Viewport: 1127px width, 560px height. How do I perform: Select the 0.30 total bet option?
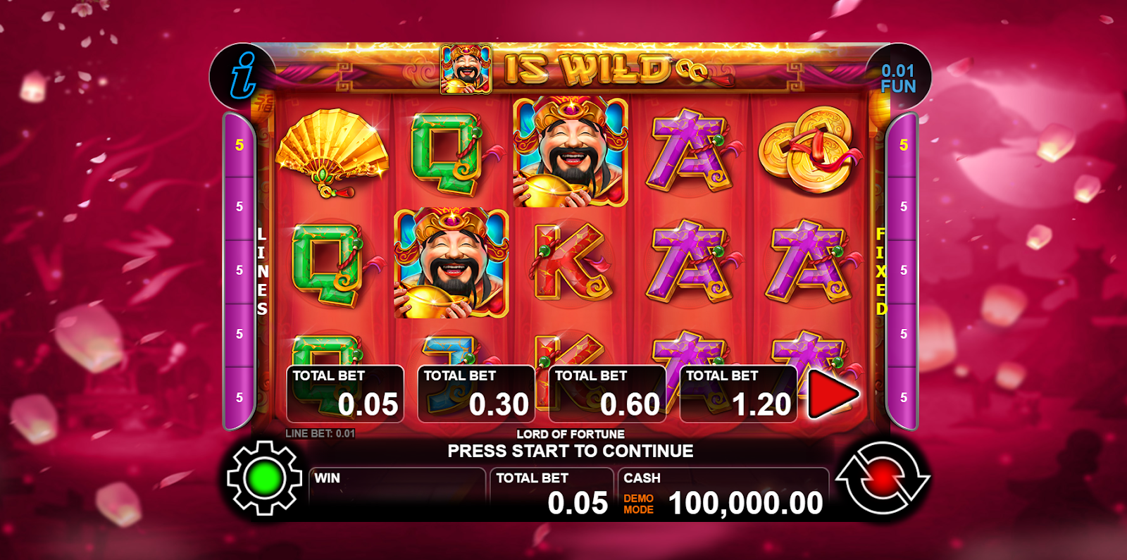click(476, 394)
